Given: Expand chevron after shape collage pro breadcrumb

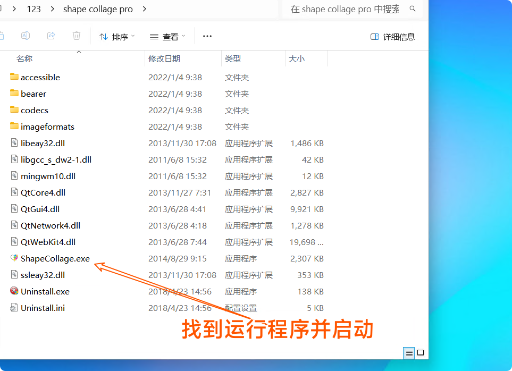Looking at the screenshot, I should [144, 9].
